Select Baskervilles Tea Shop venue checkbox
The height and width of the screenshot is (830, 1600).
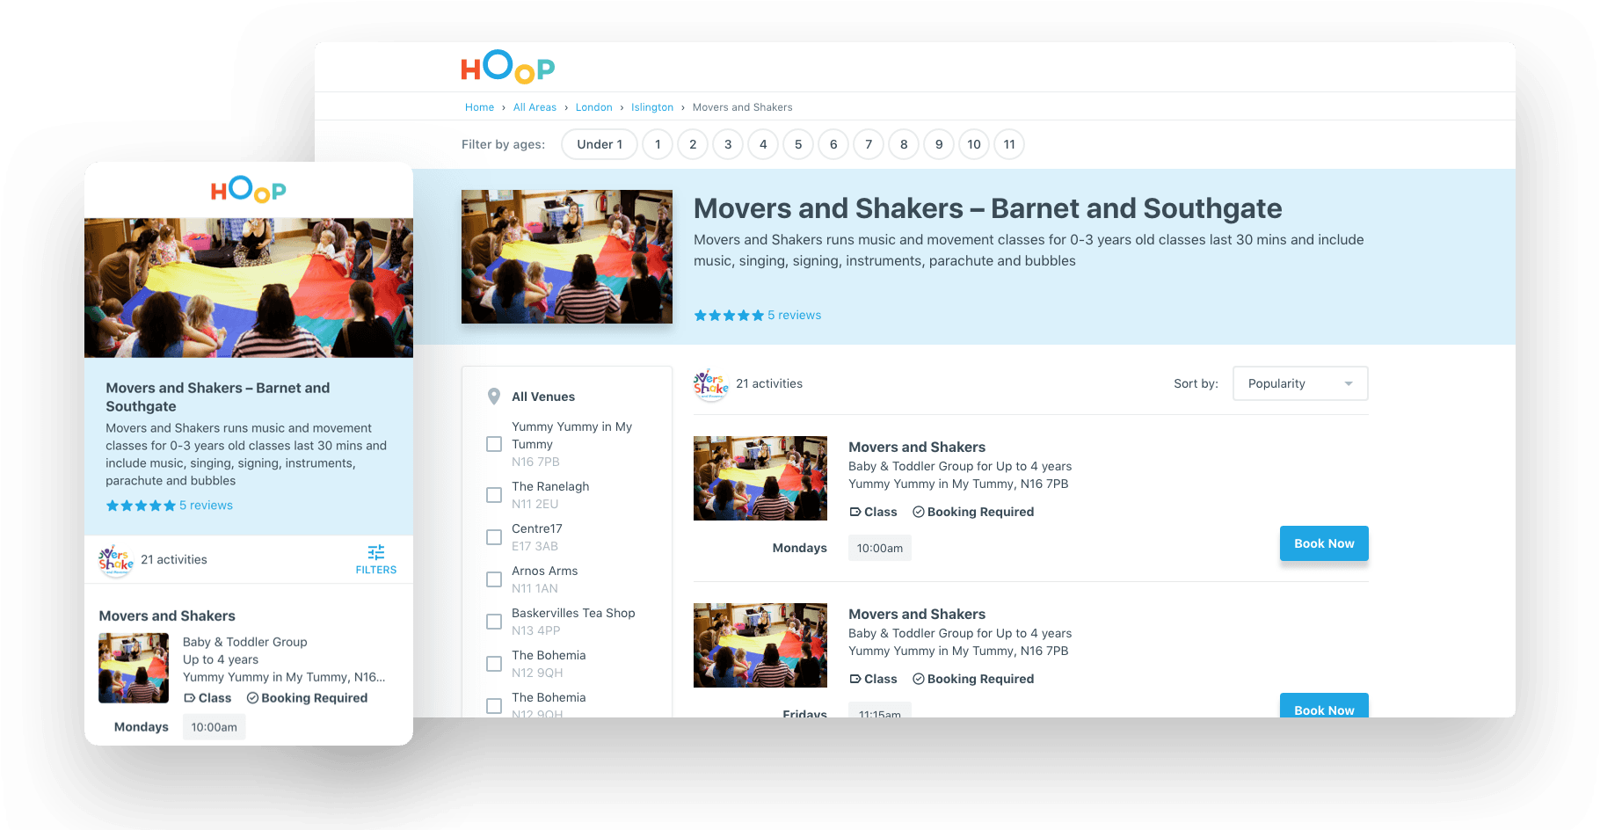[x=494, y=622]
